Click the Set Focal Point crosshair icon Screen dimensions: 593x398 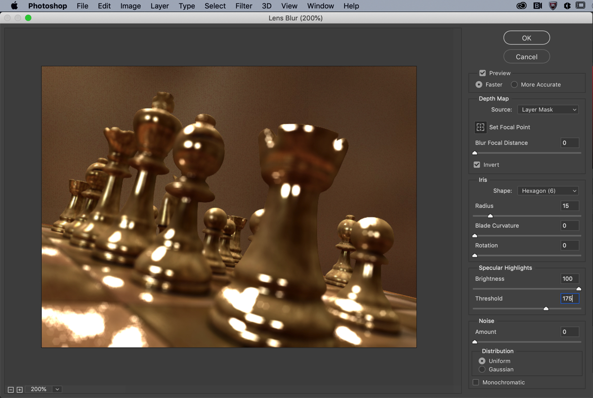point(480,127)
